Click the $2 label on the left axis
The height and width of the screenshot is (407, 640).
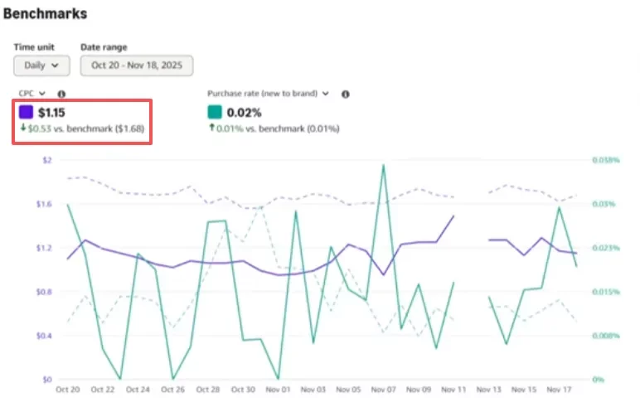[46, 160]
